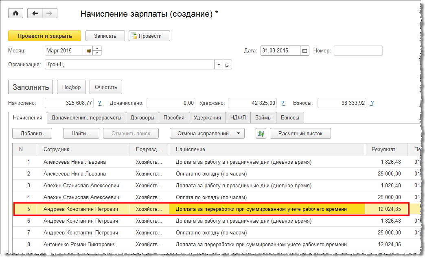
Task: Select row 8 Антоненко Роман Викторович
Action: [x=81, y=245]
